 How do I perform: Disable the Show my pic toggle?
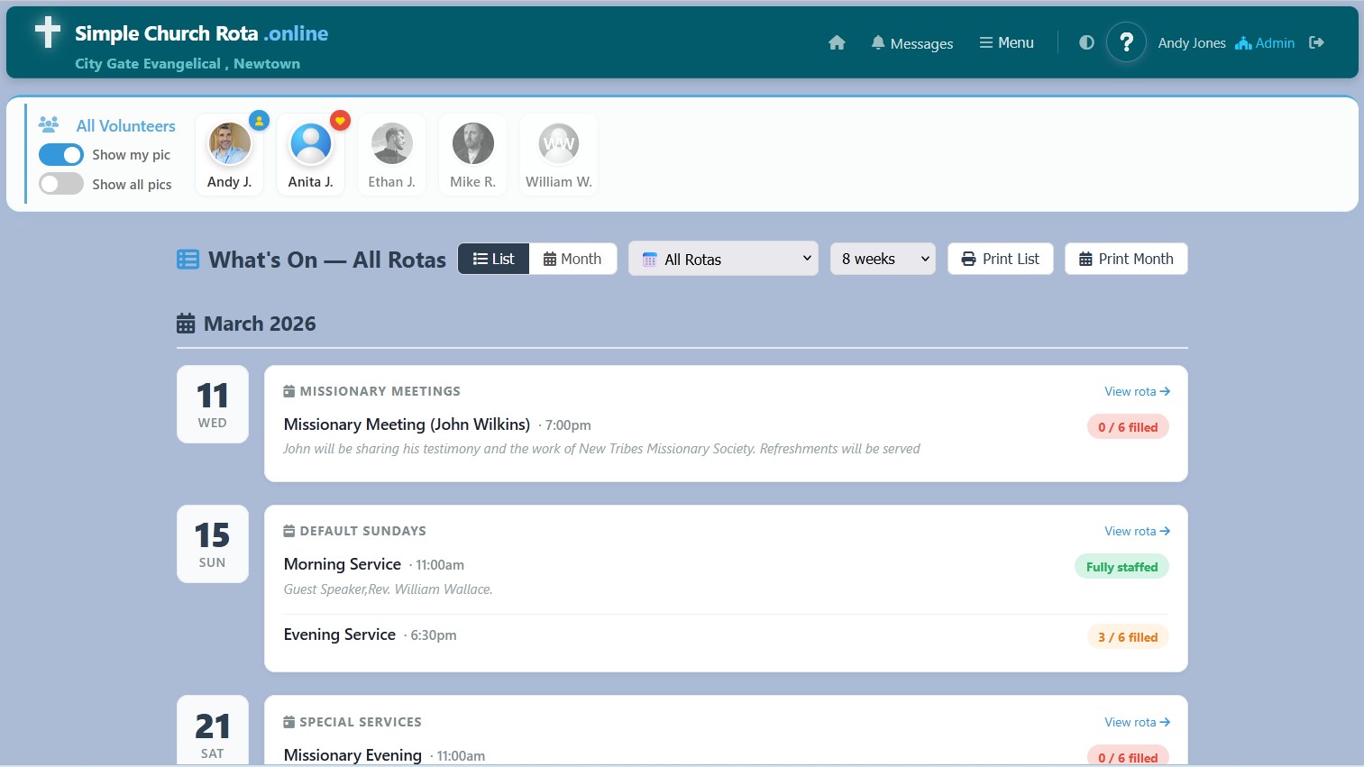60,154
